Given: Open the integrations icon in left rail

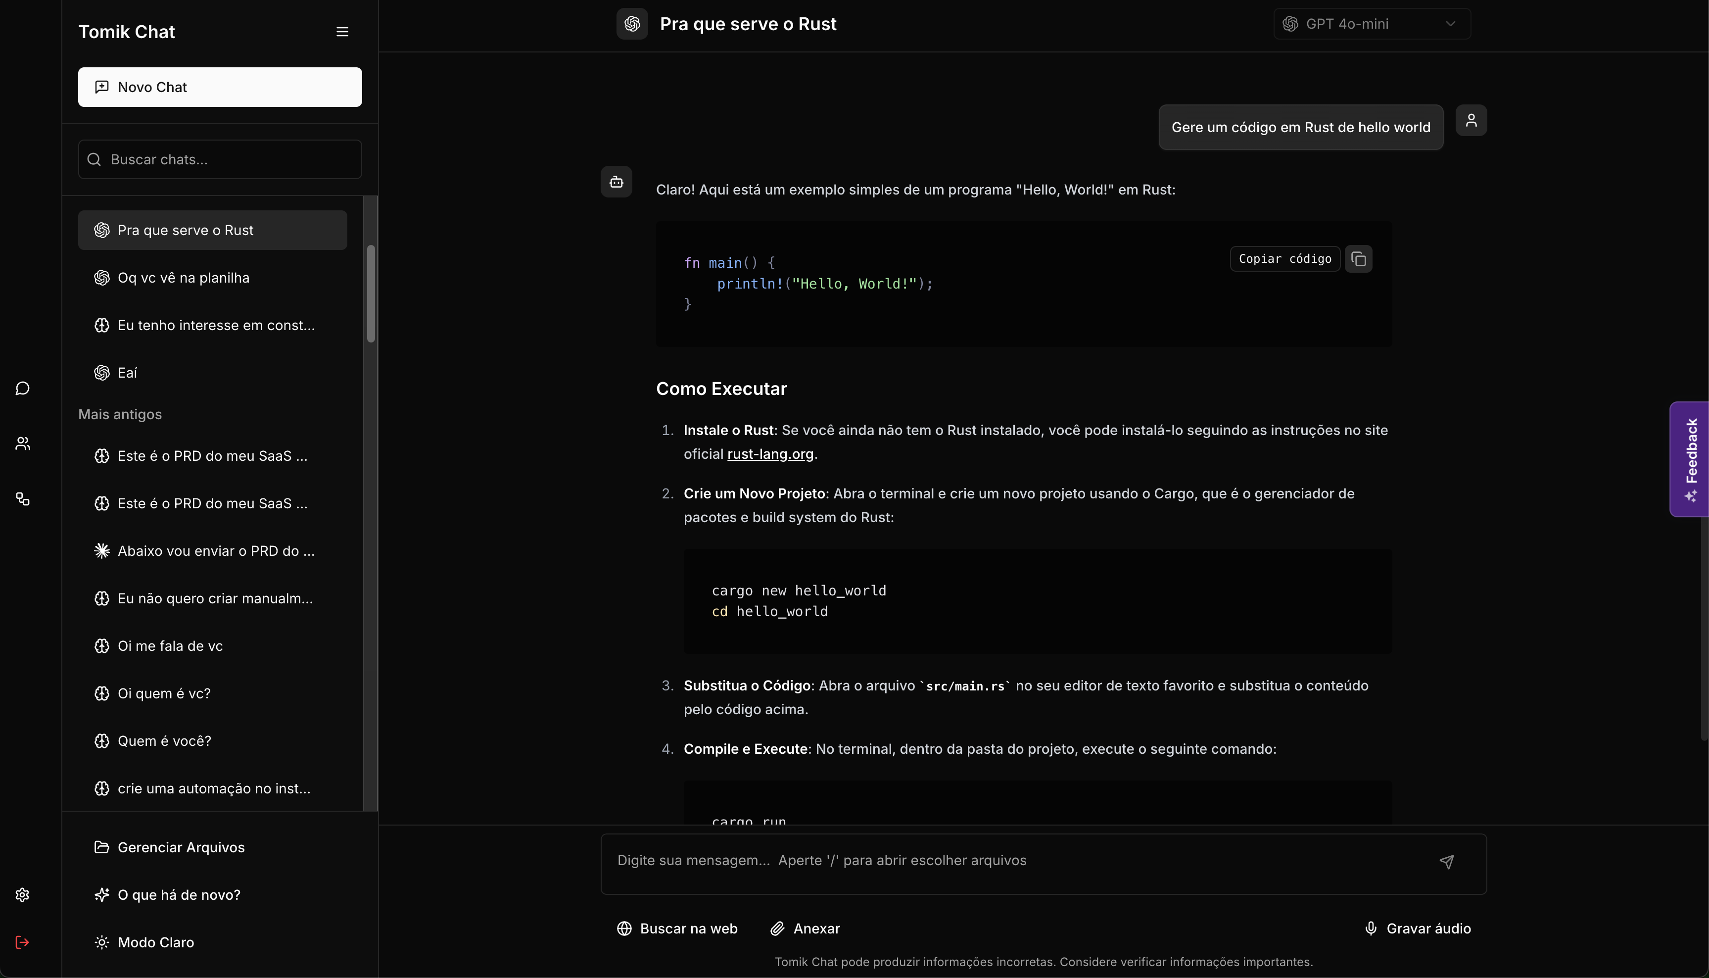Looking at the screenshot, I should point(22,498).
